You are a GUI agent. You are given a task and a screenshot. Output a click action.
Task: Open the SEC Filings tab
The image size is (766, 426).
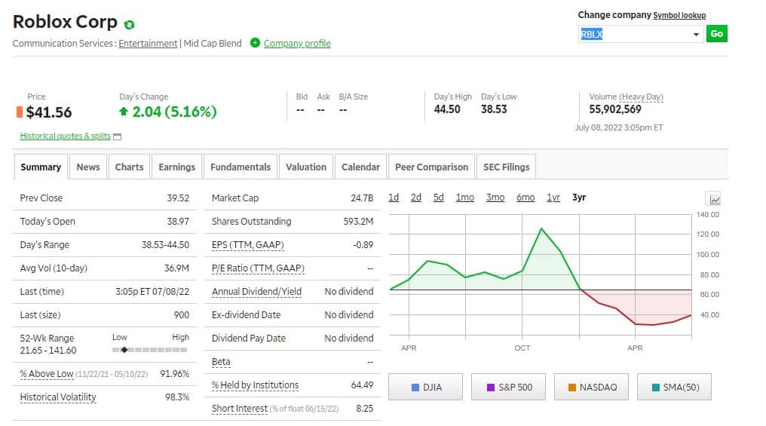point(506,167)
